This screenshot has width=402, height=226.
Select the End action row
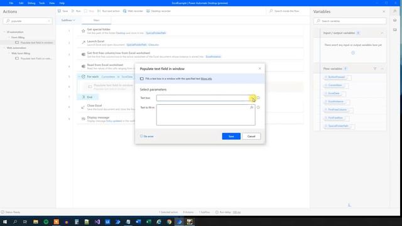click(87, 97)
